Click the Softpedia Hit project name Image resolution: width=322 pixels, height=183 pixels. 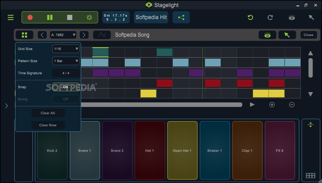click(151, 17)
